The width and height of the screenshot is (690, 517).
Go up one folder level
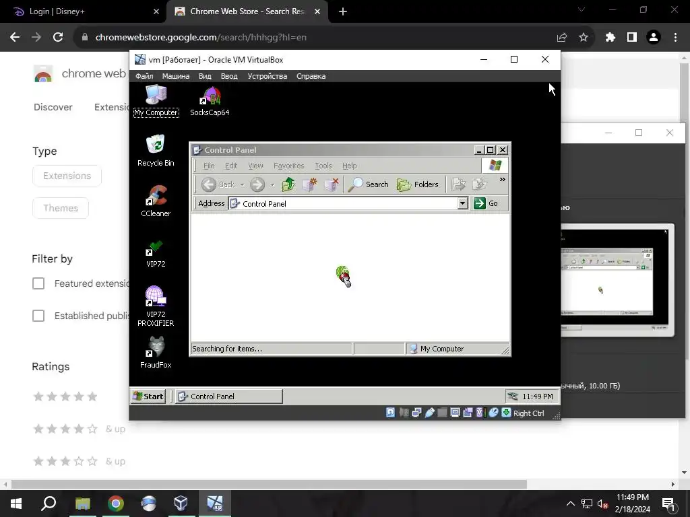(x=288, y=184)
